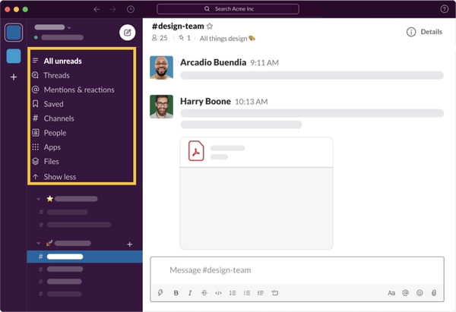Toggle inline code formatting

[x=218, y=293]
